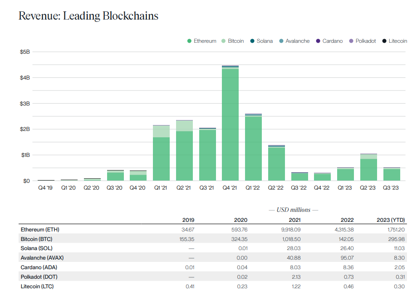Click the $2B y-axis label
417x296 pixels.
[25, 129]
